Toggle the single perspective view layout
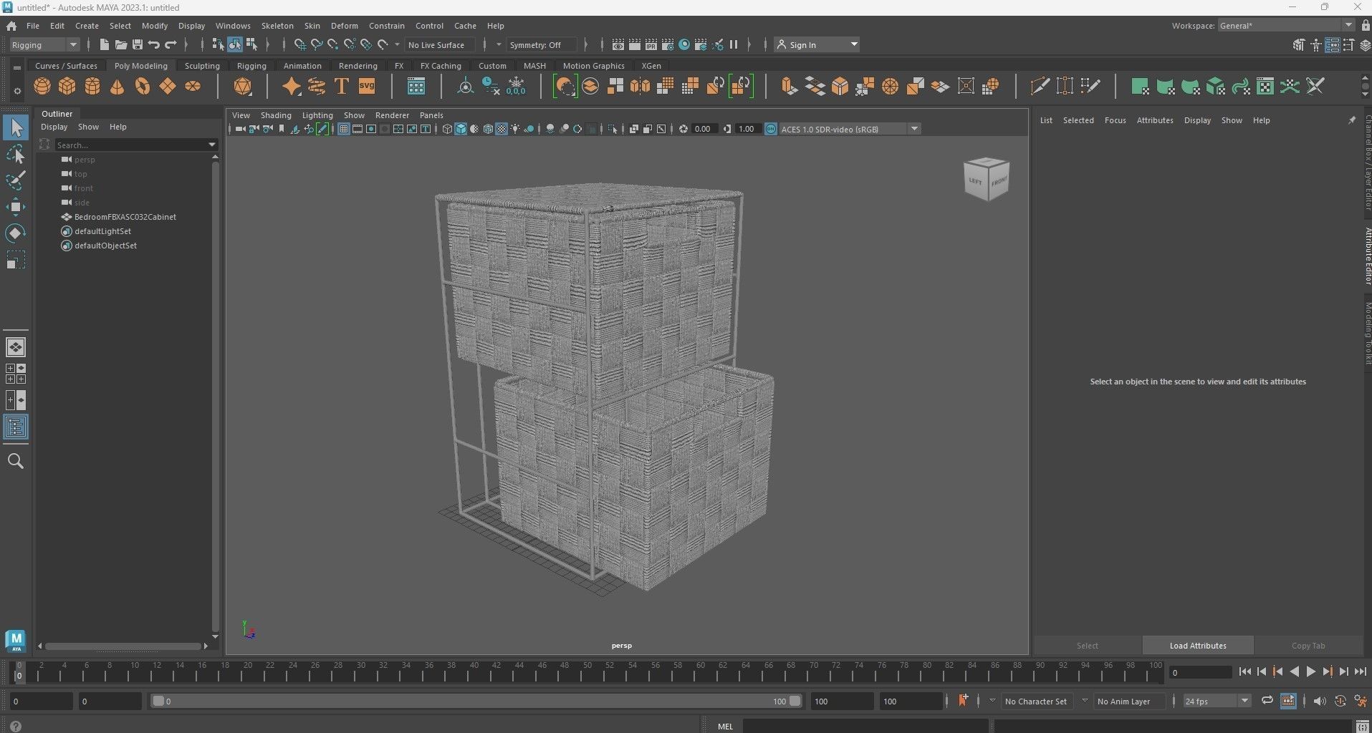 (x=16, y=347)
